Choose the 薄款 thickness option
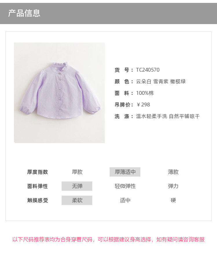 pyautogui.click(x=173, y=172)
